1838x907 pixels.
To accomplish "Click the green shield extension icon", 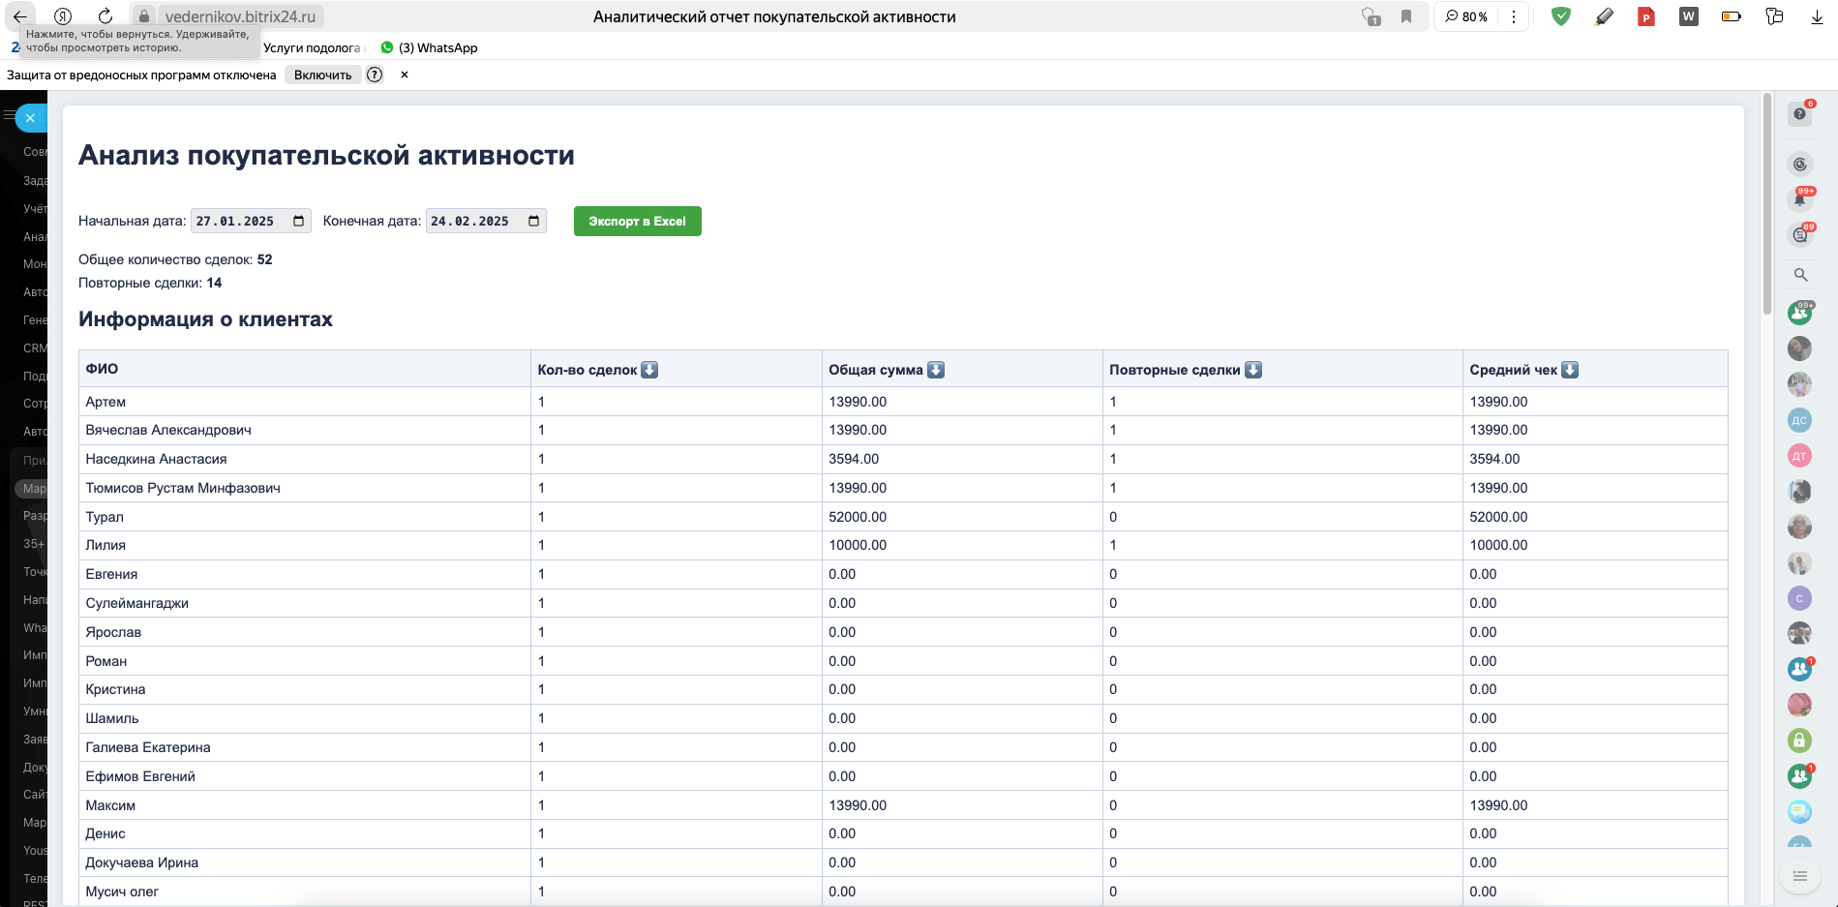I will [x=1560, y=16].
